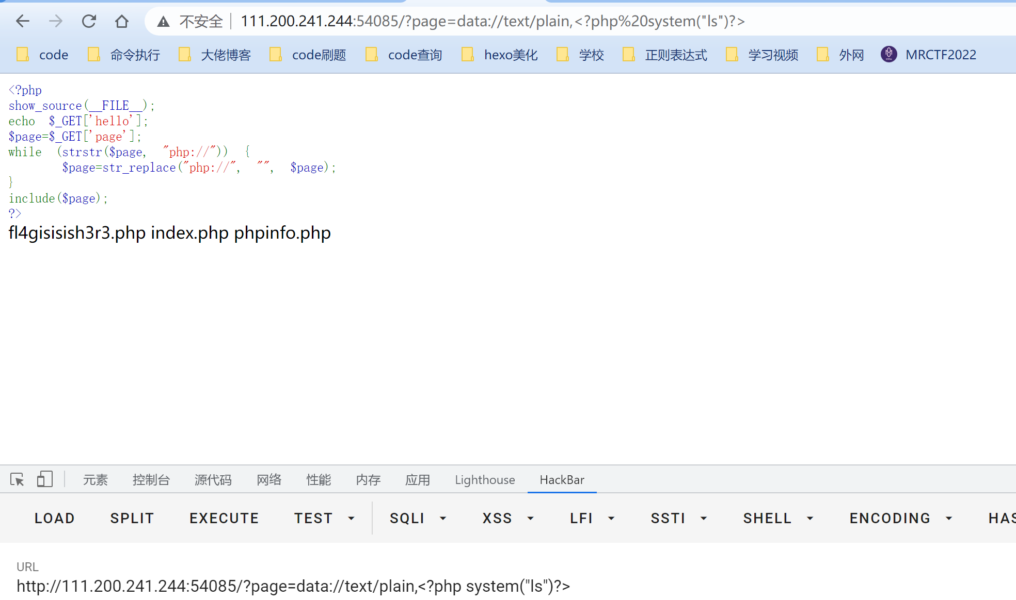Open the '正则表达式' bookmark folder
The image size is (1016, 600).
(x=665, y=55)
